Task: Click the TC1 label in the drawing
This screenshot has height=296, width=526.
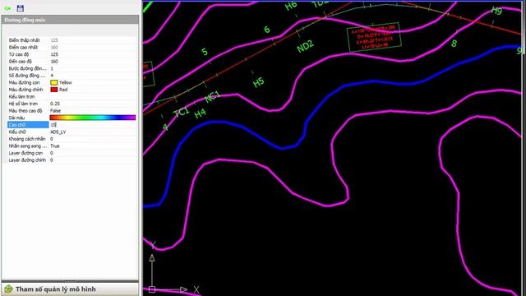Action: 181,112
